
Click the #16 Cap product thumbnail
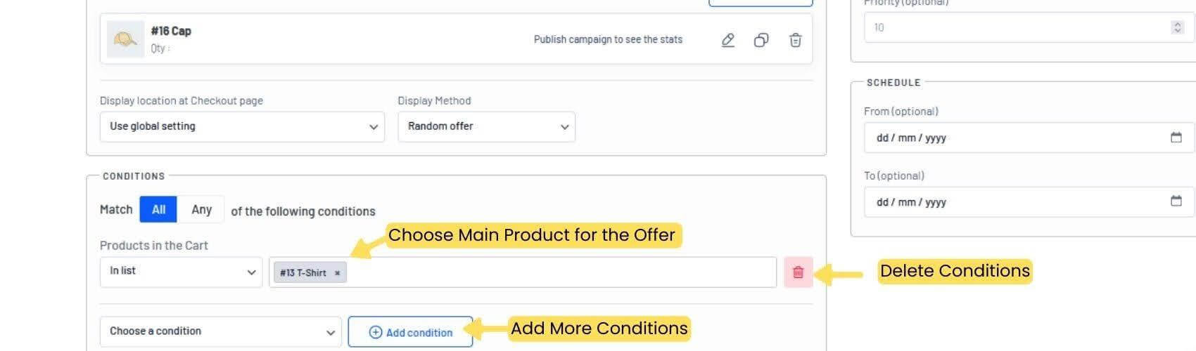(125, 39)
